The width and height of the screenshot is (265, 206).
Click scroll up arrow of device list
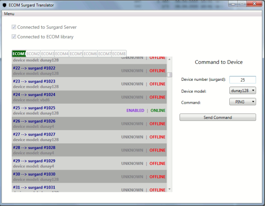click(169, 59)
